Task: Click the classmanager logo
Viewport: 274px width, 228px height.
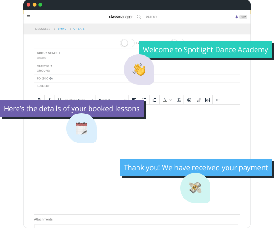Action: click(x=120, y=17)
